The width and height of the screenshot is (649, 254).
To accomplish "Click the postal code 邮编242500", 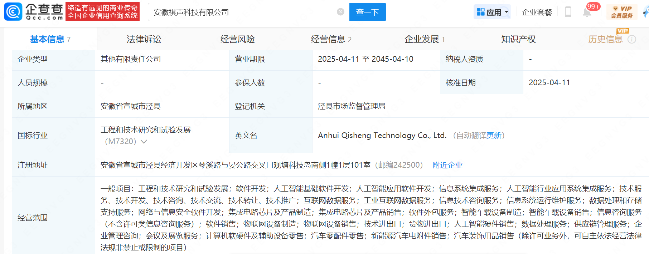I will click(399, 165).
